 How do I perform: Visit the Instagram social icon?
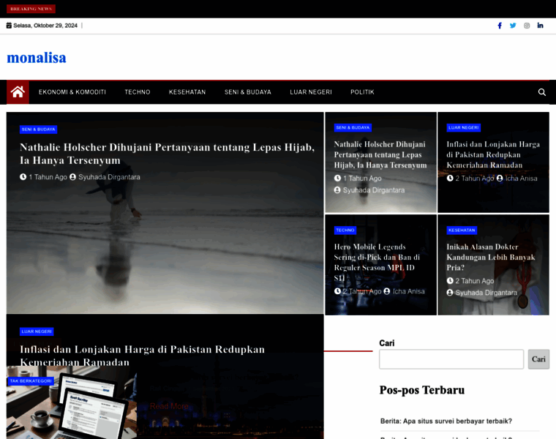tap(527, 26)
